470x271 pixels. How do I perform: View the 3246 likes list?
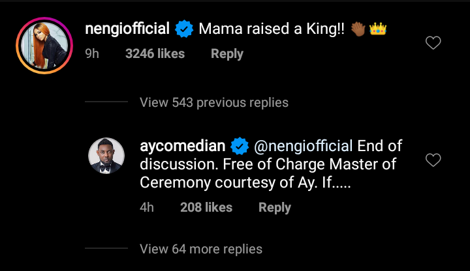(x=155, y=54)
